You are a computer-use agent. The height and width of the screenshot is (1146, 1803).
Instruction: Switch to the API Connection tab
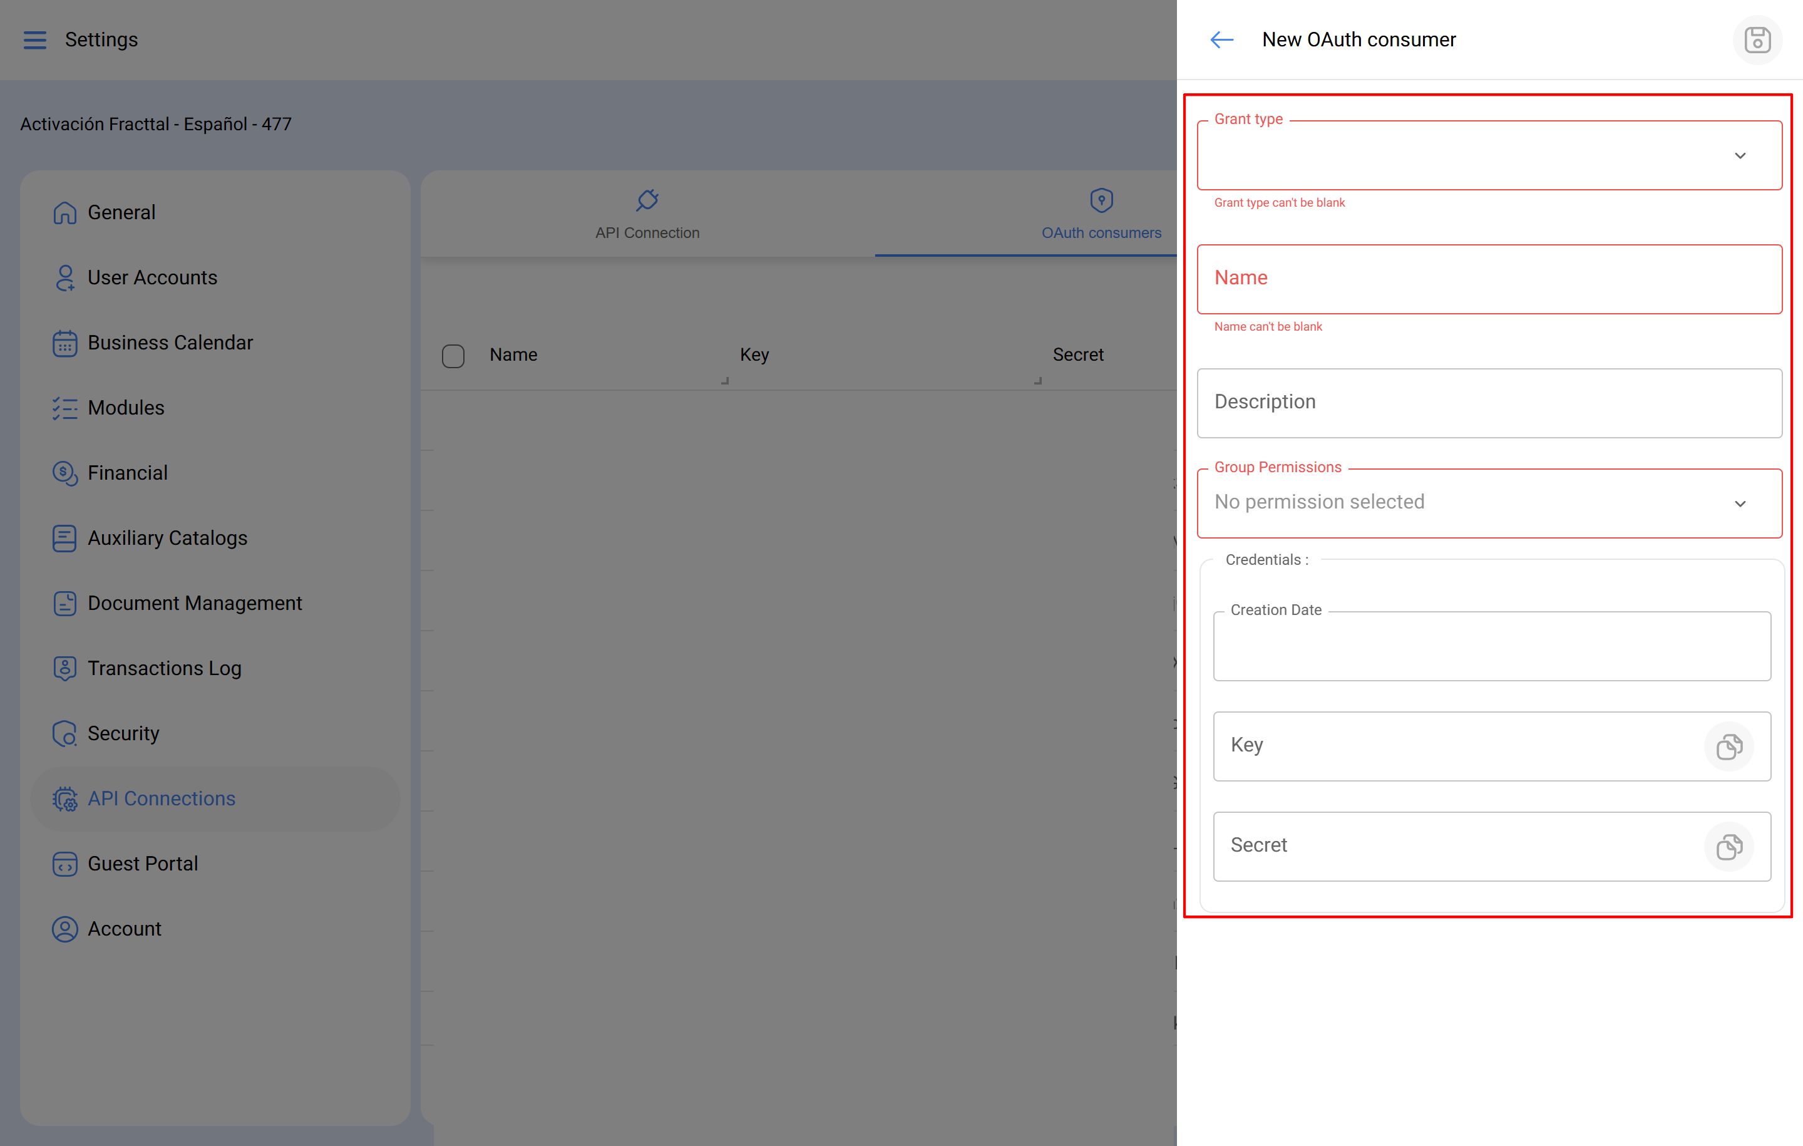647,214
